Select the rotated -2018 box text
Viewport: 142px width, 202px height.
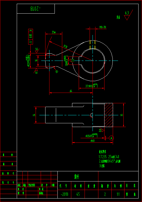pyautogui.click(x=36, y=9)
